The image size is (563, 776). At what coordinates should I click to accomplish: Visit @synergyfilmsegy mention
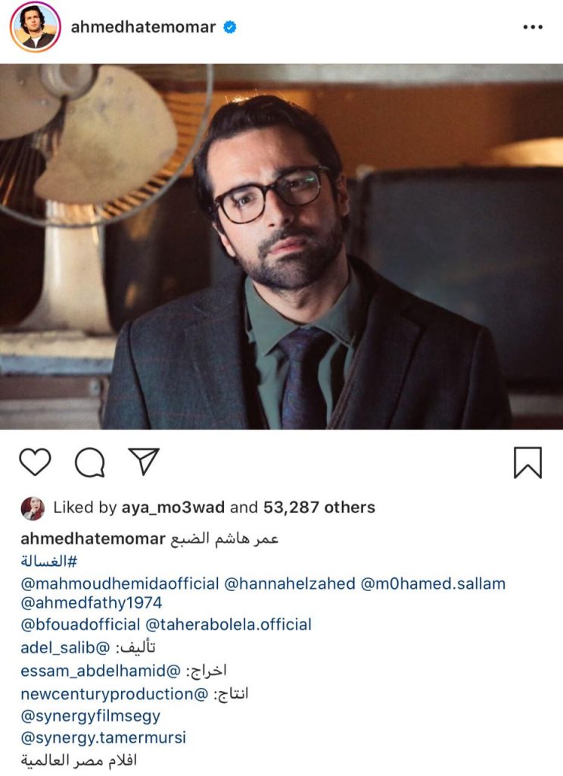(91, 716)
